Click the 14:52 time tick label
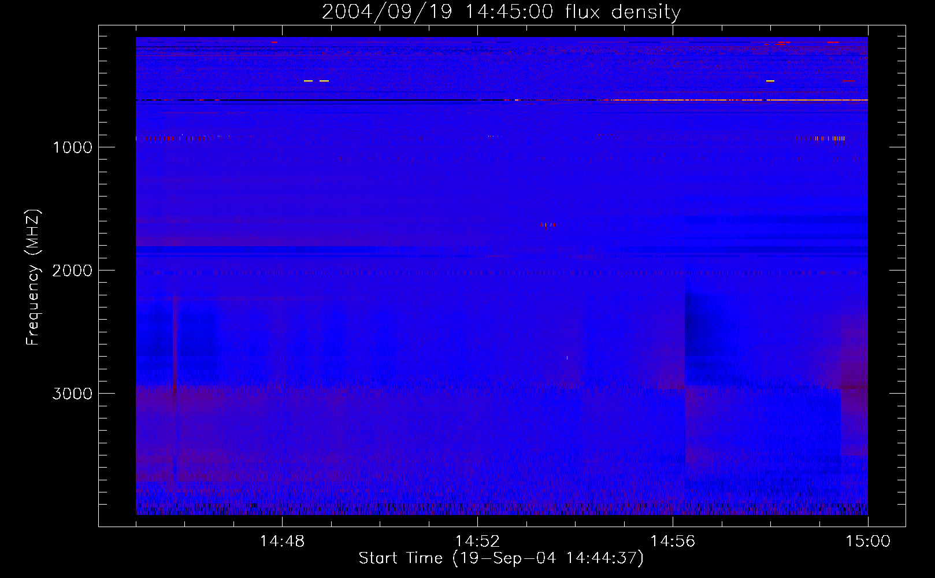Viewport: 935px width, 578px height. [x=477, y=542]
